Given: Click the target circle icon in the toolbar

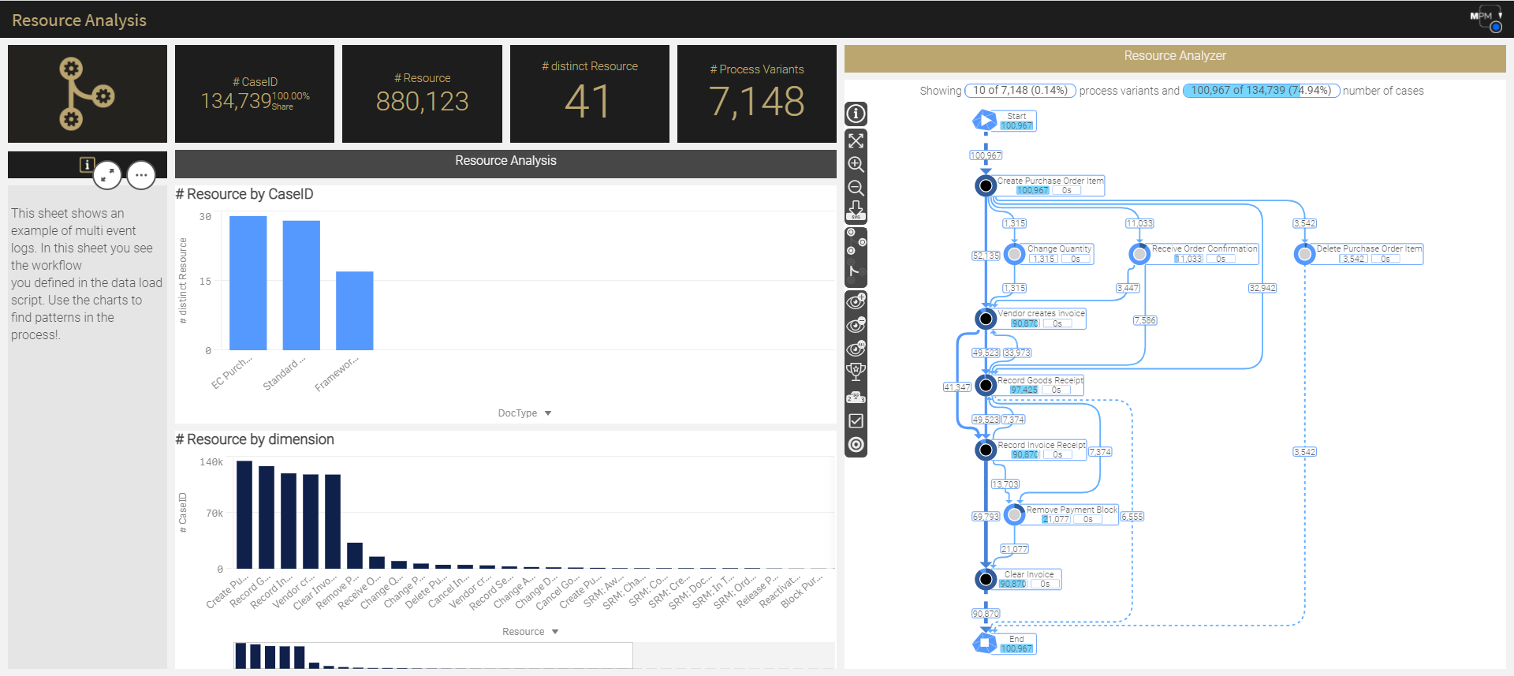Looking at the screenshot, I should [856, 445].
